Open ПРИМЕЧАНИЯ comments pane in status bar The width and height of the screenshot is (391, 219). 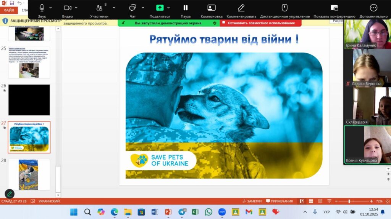(280, 201)
